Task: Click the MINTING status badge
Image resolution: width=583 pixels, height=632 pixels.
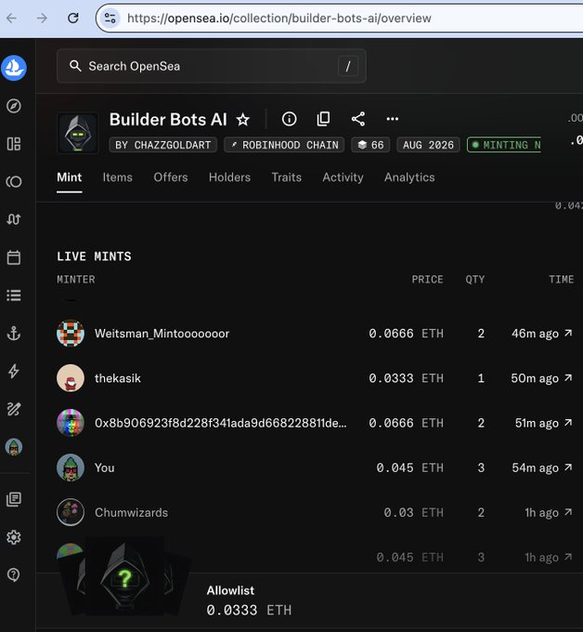Action: pos(504,145)
